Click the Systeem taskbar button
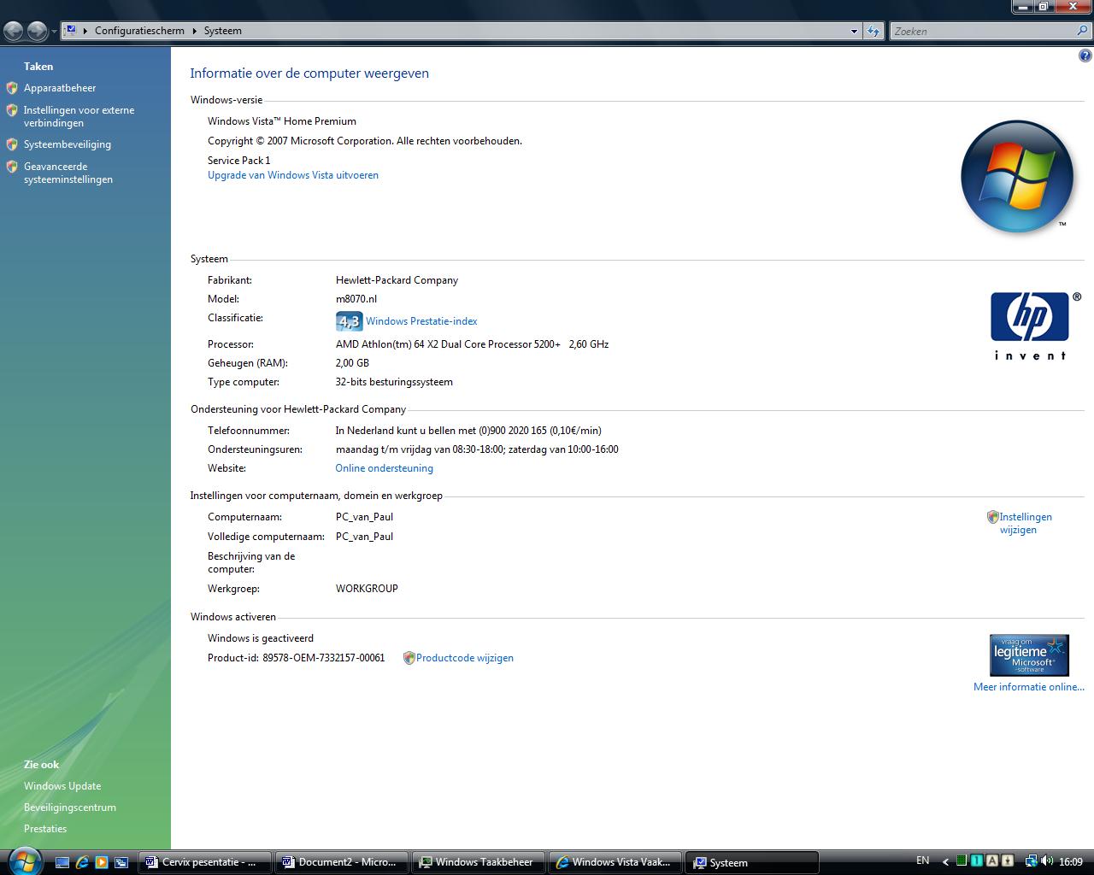This screenshot has height=875, width=1094. [x=752, y=862]
